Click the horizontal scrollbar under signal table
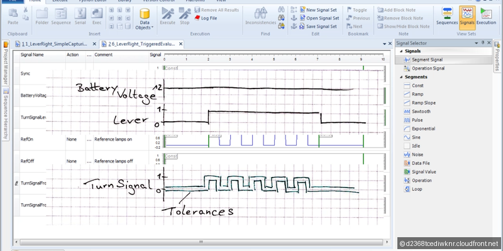Image resolution: width=503 pixels, height=251 pixels. pos(201,242)
